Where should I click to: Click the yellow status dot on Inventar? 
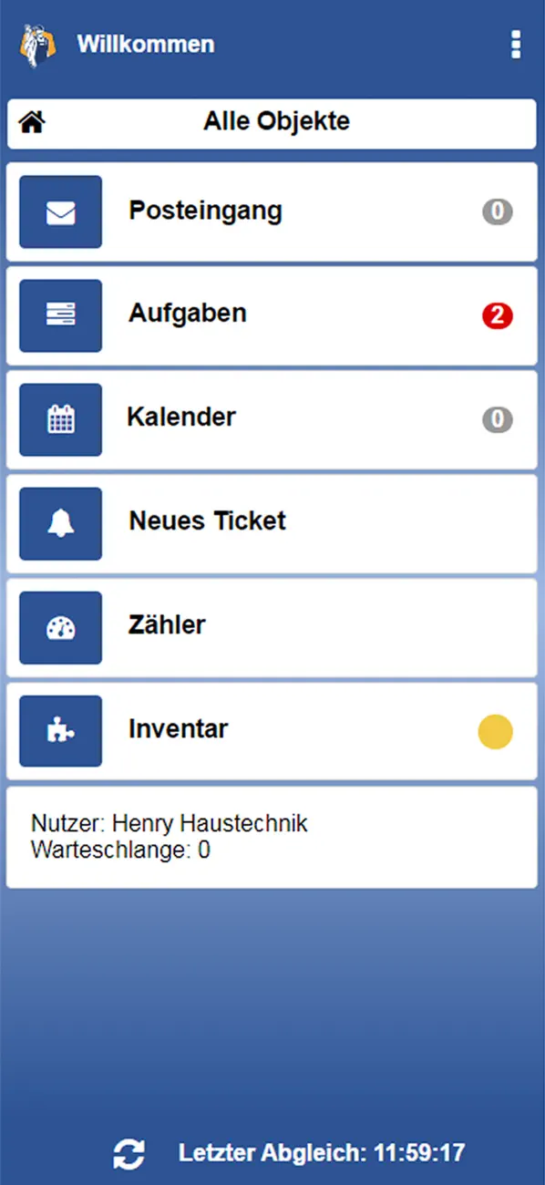point(497,730)
